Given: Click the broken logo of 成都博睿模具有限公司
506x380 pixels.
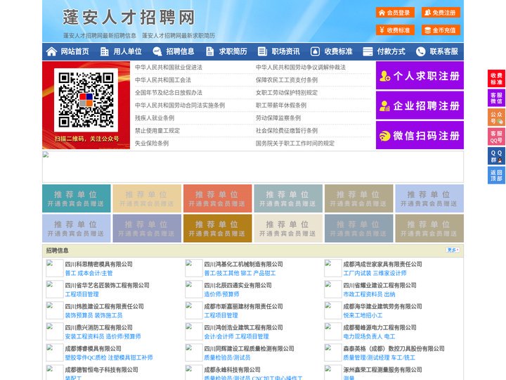Looking at the screenshot, I should [54, 353].
